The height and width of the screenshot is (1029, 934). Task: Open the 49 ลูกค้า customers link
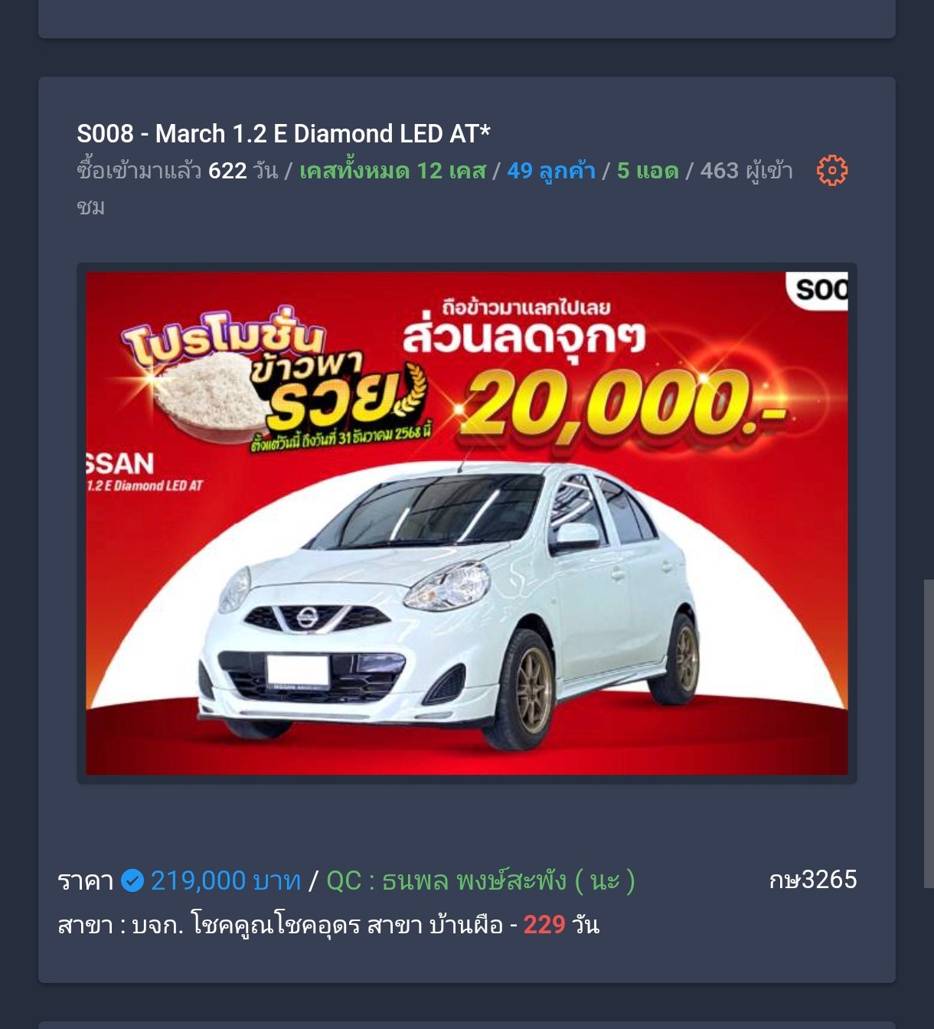(x=551, y=171)
